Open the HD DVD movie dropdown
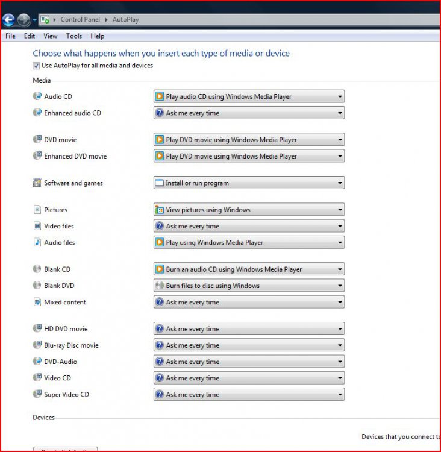Viewport: 441px width, 452px height. tap(249, 329)
